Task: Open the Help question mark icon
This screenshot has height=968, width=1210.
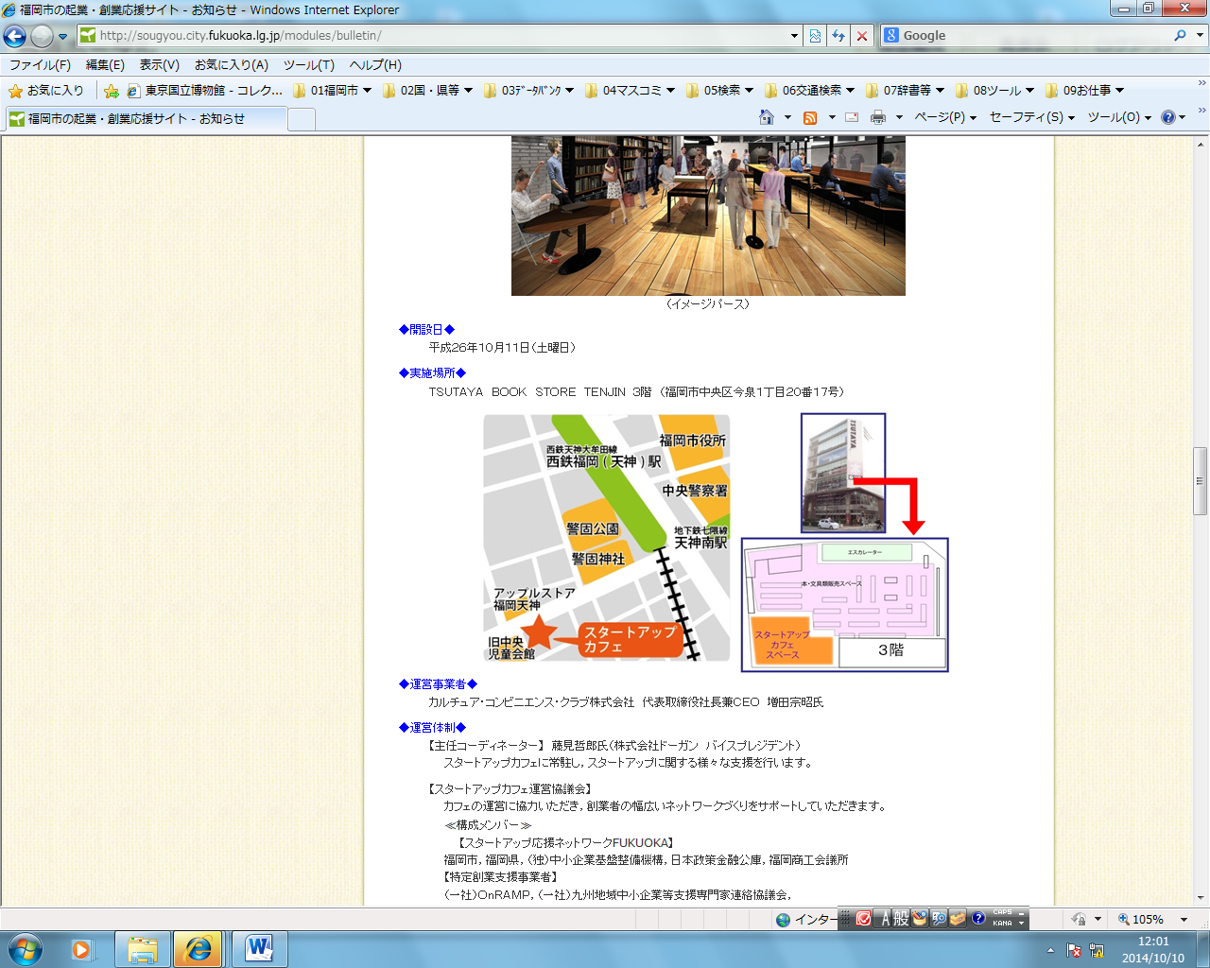Action: [1168, 117]
